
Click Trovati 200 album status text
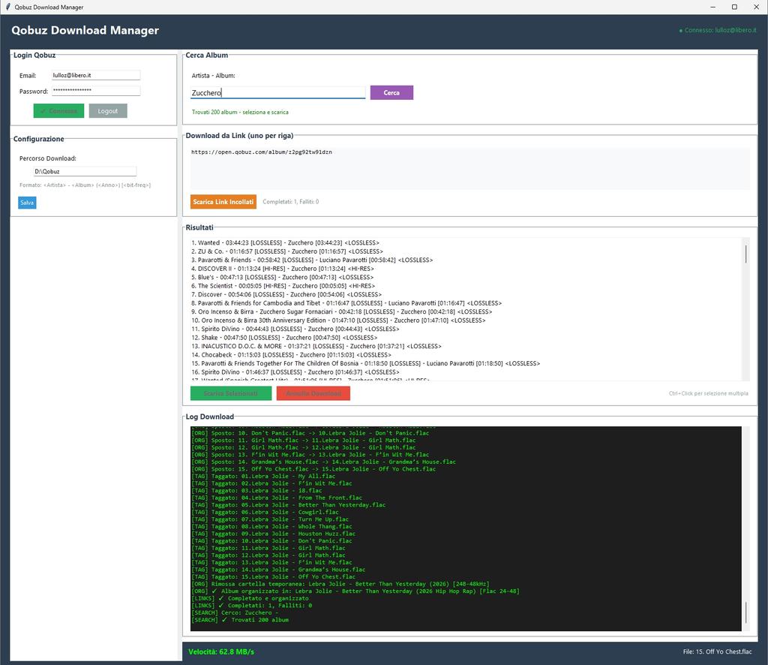(x=240, y=113)
